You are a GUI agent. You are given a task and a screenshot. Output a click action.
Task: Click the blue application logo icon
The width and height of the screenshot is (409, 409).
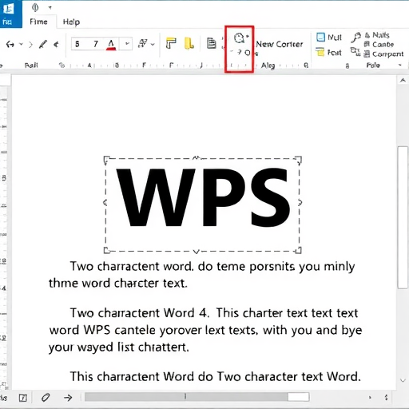coord(8,9)
